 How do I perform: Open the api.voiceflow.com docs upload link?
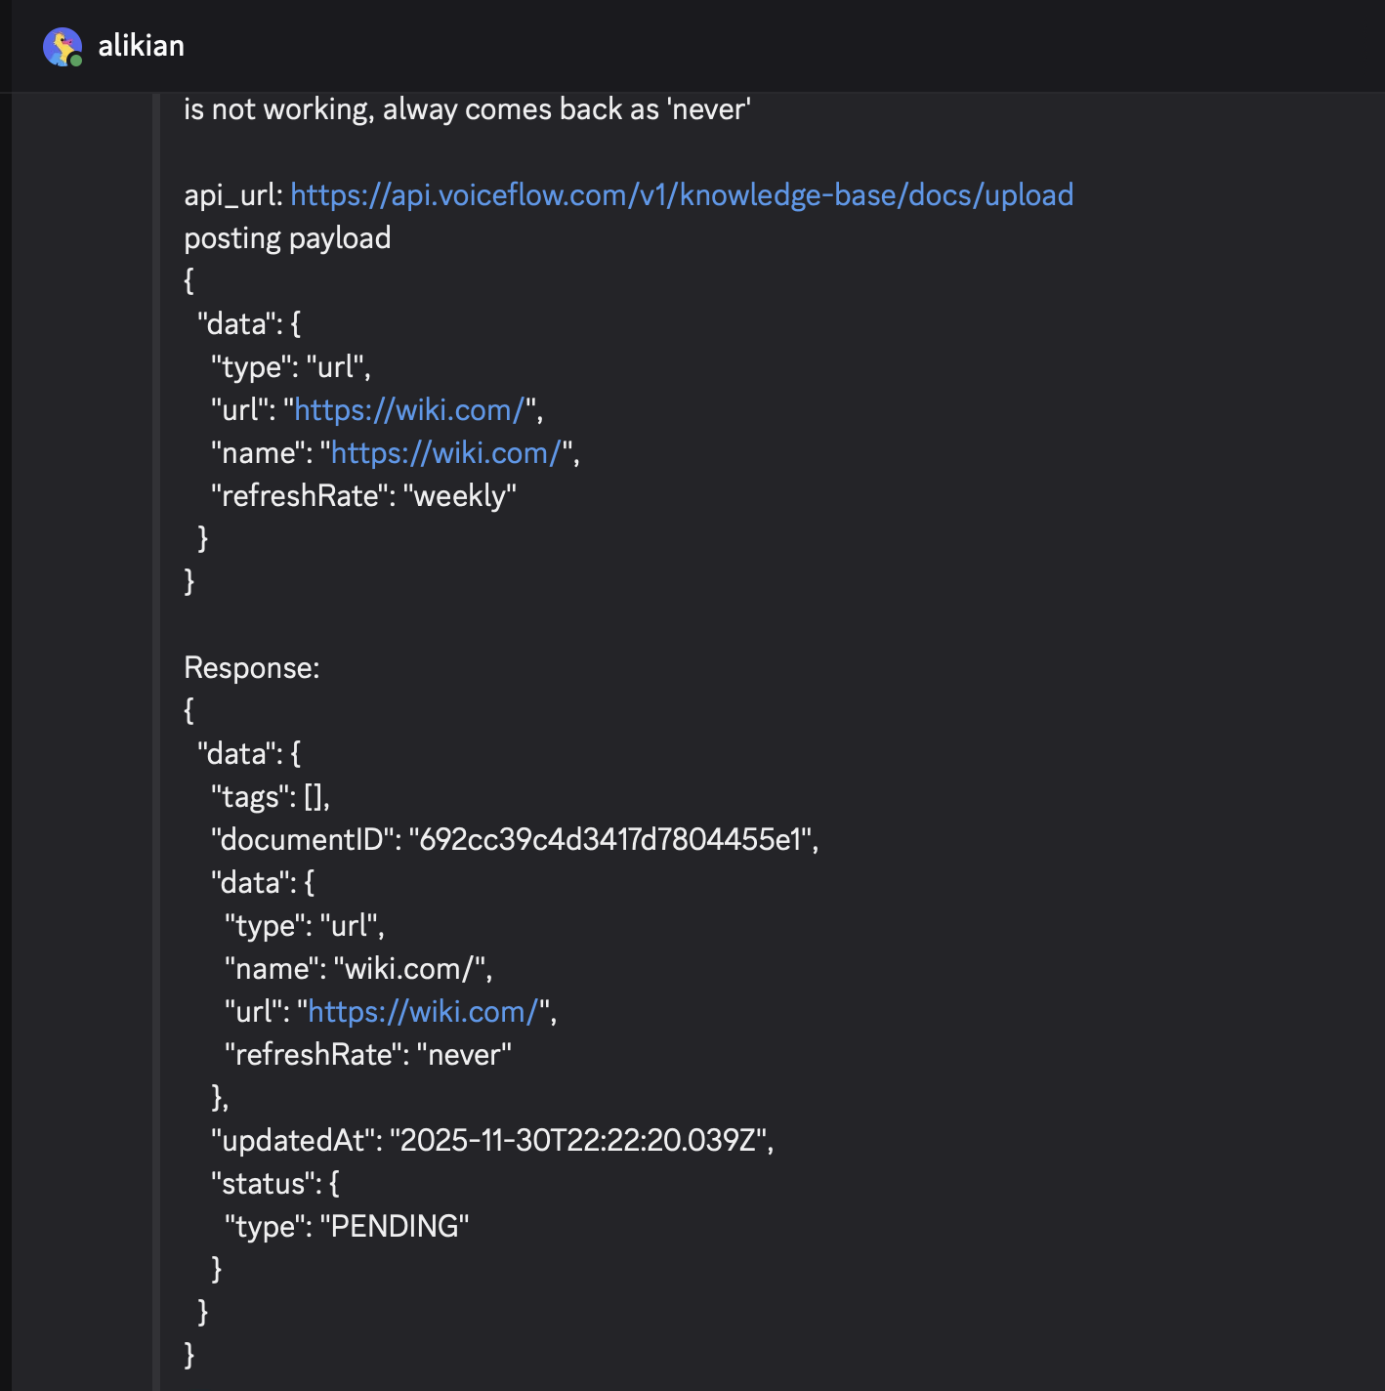point(681,195)
